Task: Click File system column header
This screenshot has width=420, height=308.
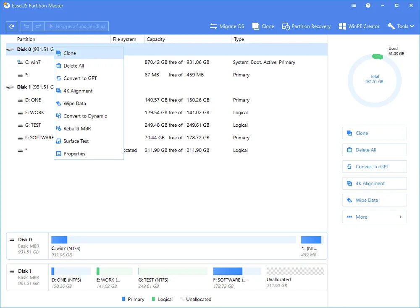Action: pyautogui.click(x=125, y=39)
